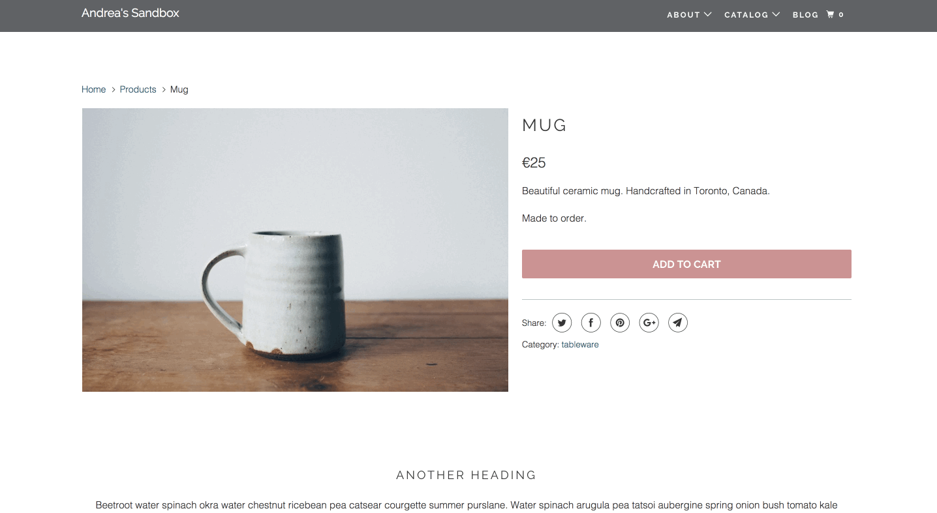Expand the chevron arrow beside CATALOG
The width and height of the screenshot is (937, 513).
pyautogui.click(x=776, y=14)
